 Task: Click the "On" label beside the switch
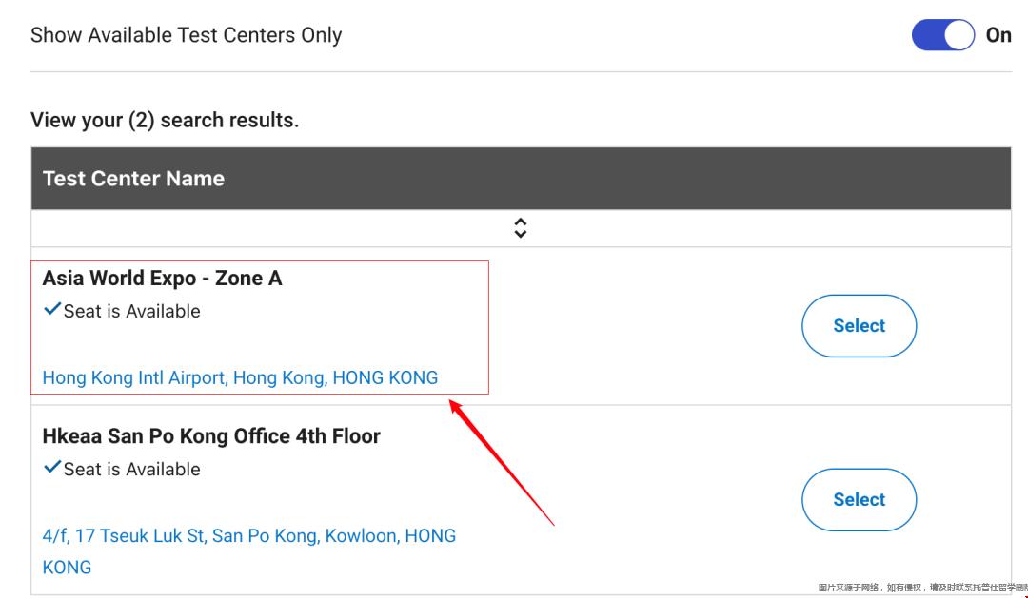click(x=998, y=35)
